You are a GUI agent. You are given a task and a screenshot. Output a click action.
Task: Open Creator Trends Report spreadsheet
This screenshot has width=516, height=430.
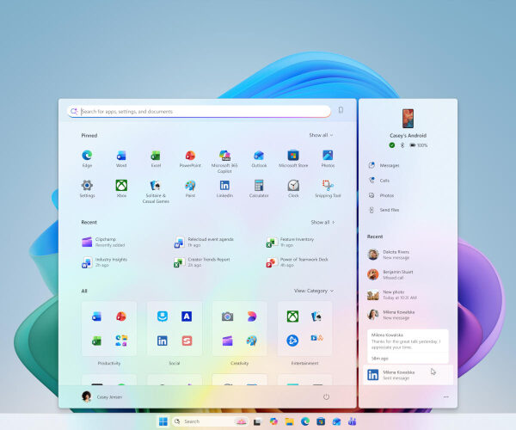tap(202, 262)
